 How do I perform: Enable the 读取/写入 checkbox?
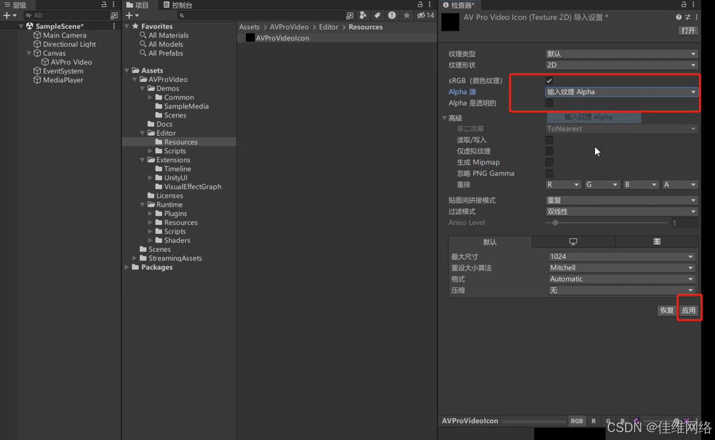tap(549, 140)
